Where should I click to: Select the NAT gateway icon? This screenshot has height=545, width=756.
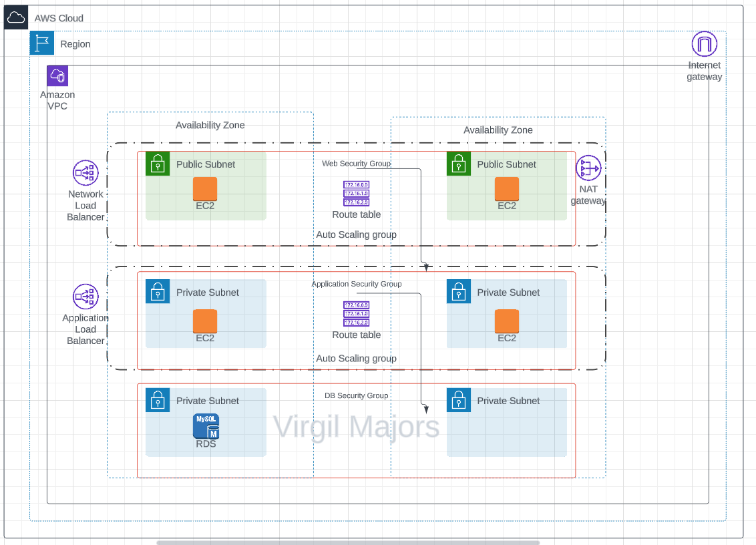pos(588,168)
